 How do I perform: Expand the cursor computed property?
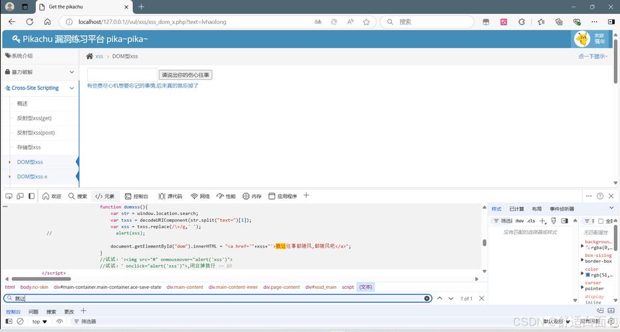(582, 287)
